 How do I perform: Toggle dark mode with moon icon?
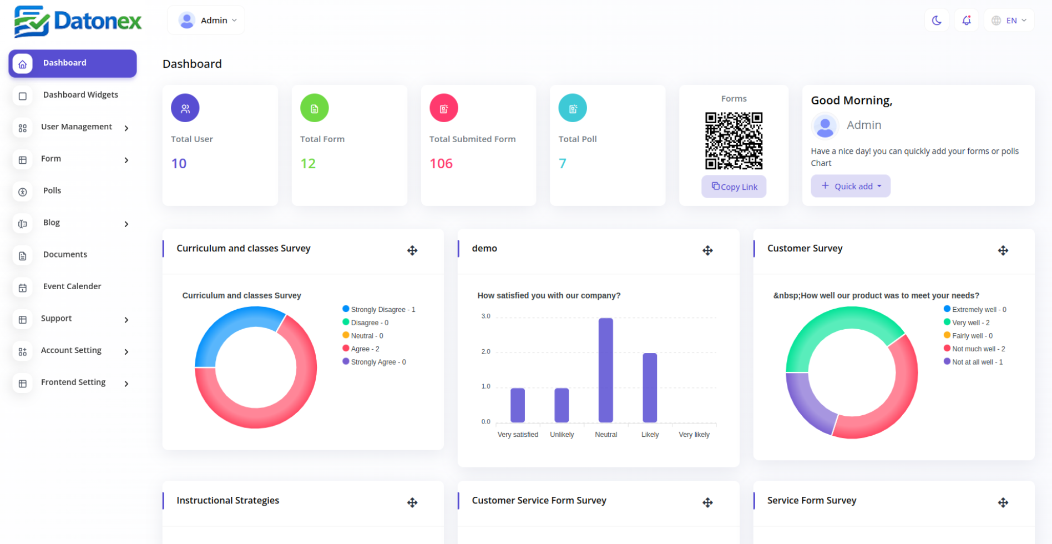(x=937, y=21)
